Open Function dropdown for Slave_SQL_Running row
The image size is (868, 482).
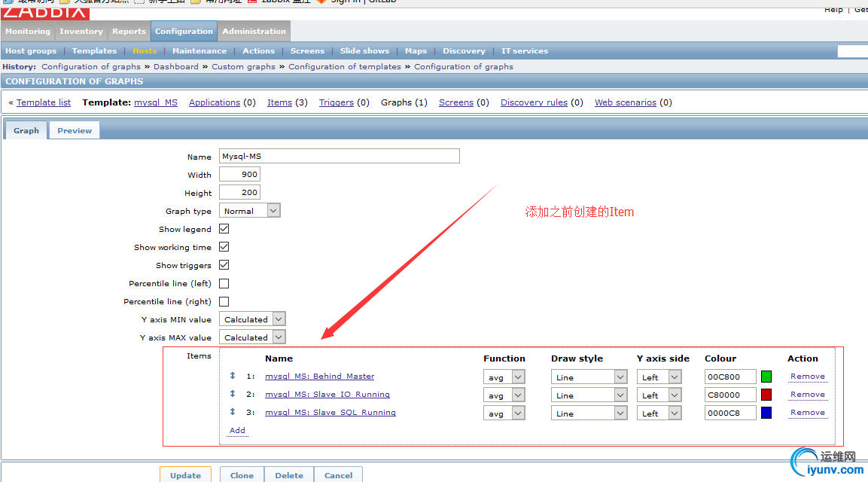[504, 413]
